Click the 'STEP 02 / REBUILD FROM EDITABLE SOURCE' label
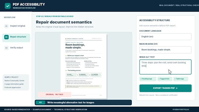The width and height of the screenshot is (199, 112). point(55,16)
